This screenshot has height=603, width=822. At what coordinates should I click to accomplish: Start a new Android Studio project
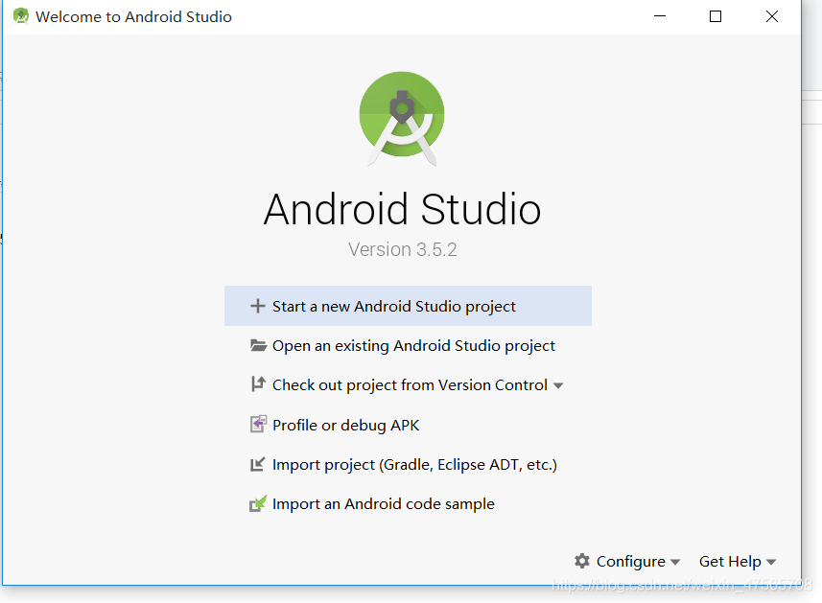pos(408,306)
